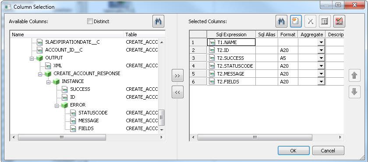The width and height of the screenshot is (368, 162).
Task: Click the delete X icon above Selected Columns
Action: point(310,21)
